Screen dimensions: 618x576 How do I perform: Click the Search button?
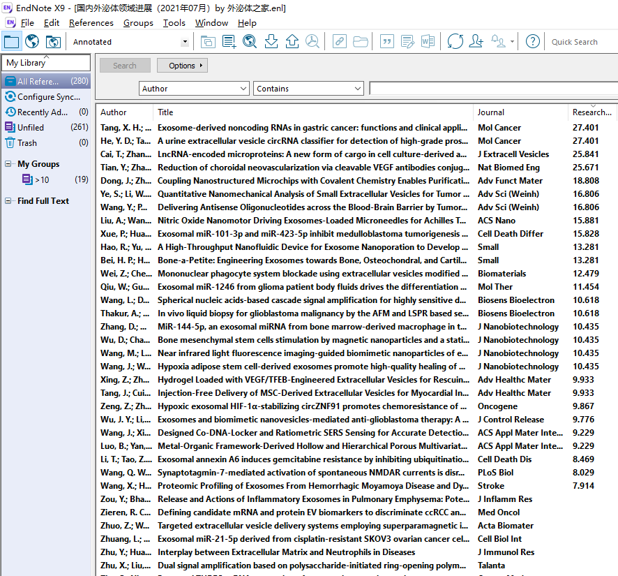click(x=125, y=66)
